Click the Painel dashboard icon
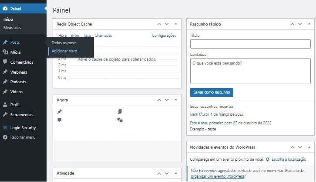Viewport: 316px width, 182px height. pyautogui.click(x=5, y=9)
